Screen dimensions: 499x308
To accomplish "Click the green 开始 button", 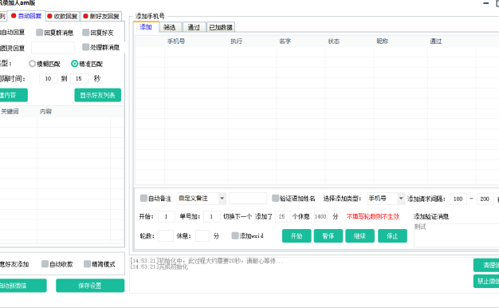I will click(297, 236).
